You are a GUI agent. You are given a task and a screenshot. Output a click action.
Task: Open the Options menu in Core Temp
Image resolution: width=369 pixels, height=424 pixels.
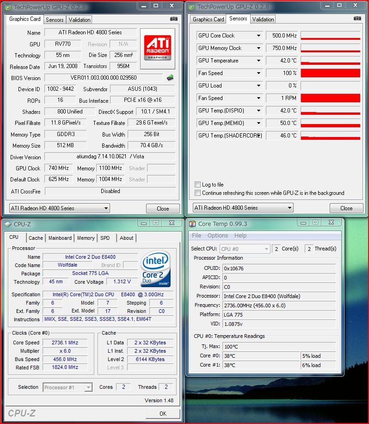pyautogui.click(x=218, y=236)
